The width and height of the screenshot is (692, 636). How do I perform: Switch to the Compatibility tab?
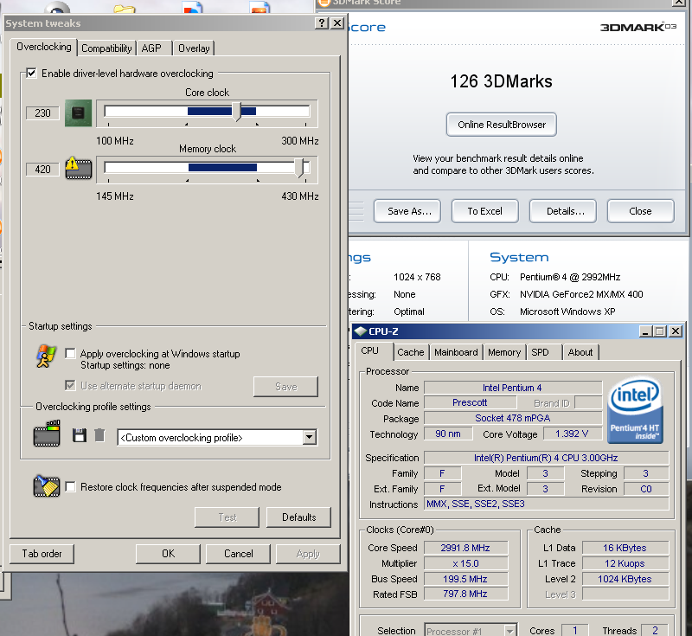tap(106, 48)
